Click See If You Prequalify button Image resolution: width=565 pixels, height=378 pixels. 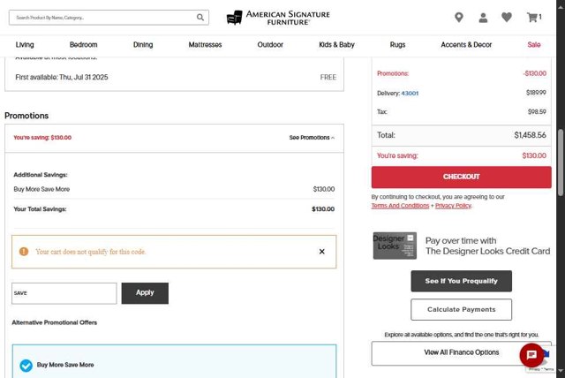point(461,281)
